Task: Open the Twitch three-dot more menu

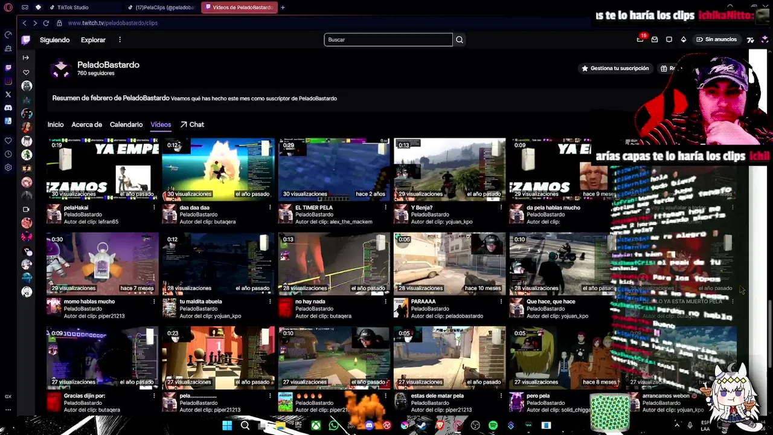Action: click(120, 40)
